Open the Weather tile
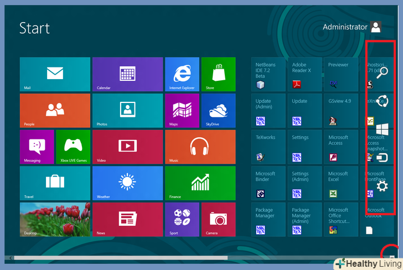The width and height of the screenshot is (403, 270). click(x=127, y=183)
